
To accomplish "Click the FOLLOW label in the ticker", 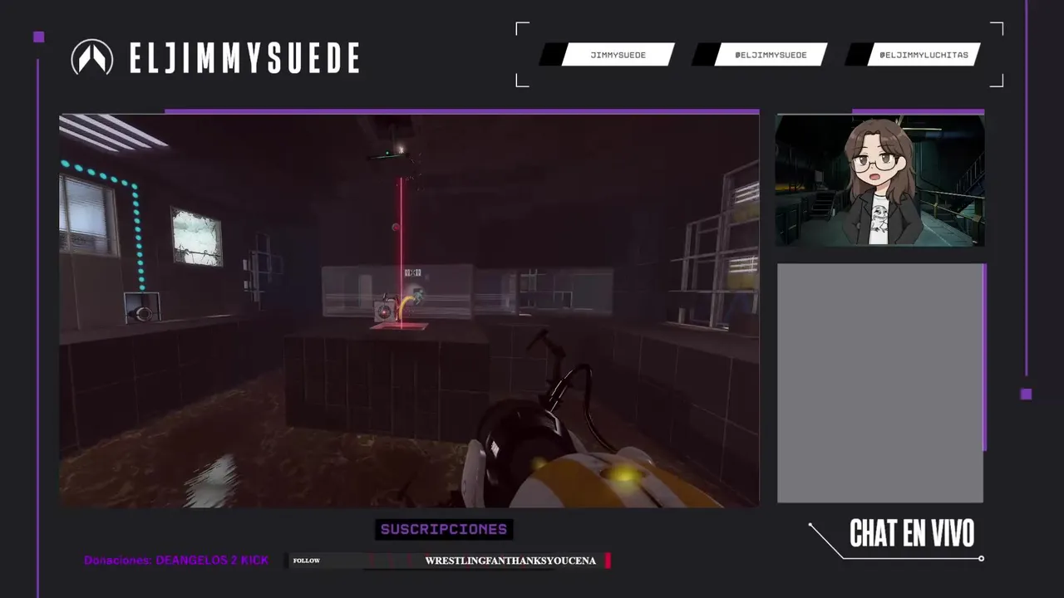I will coord(307,561).
